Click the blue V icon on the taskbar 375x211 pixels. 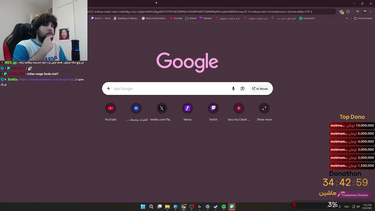(x=175, y=207)
